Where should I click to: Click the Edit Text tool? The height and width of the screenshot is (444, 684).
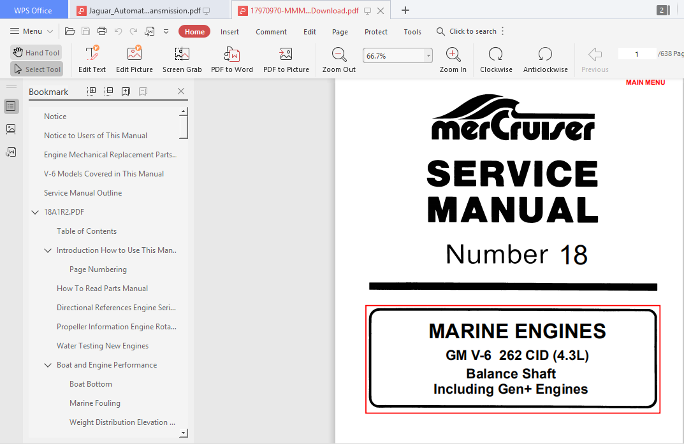tap(92, 59)
